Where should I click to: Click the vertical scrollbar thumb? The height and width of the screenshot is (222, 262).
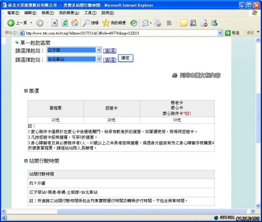point(258,118)
